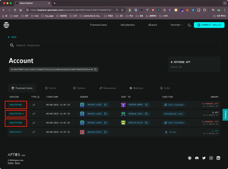Open the Feedback side tab
228x169 pixels.
[225, 115]
